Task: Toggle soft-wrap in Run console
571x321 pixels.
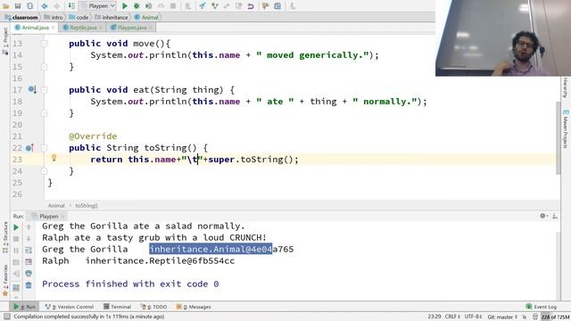Action: pos(29,251)
